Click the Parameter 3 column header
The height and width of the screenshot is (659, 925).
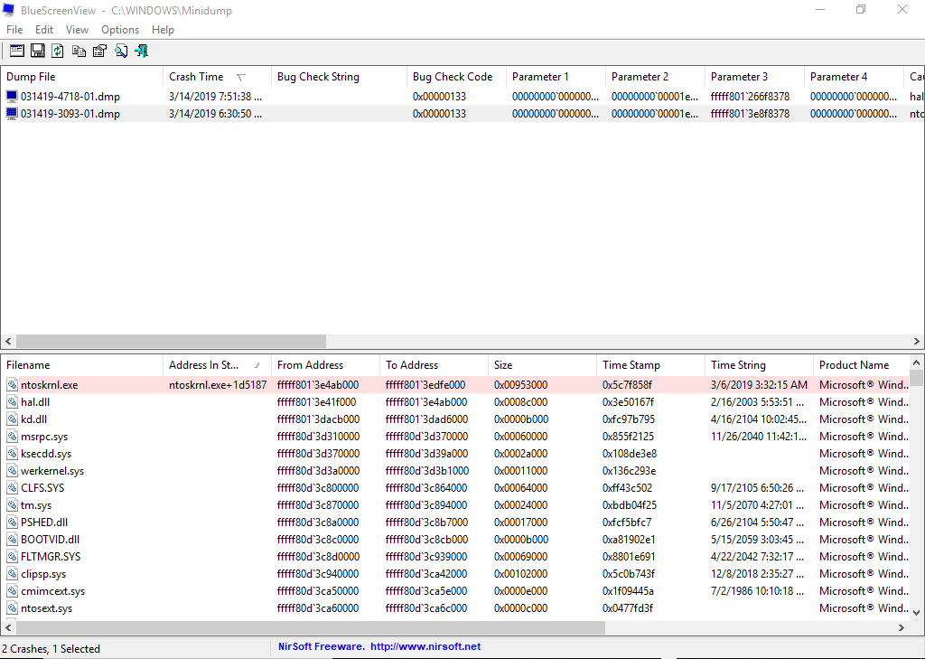(x=755, y=77)
